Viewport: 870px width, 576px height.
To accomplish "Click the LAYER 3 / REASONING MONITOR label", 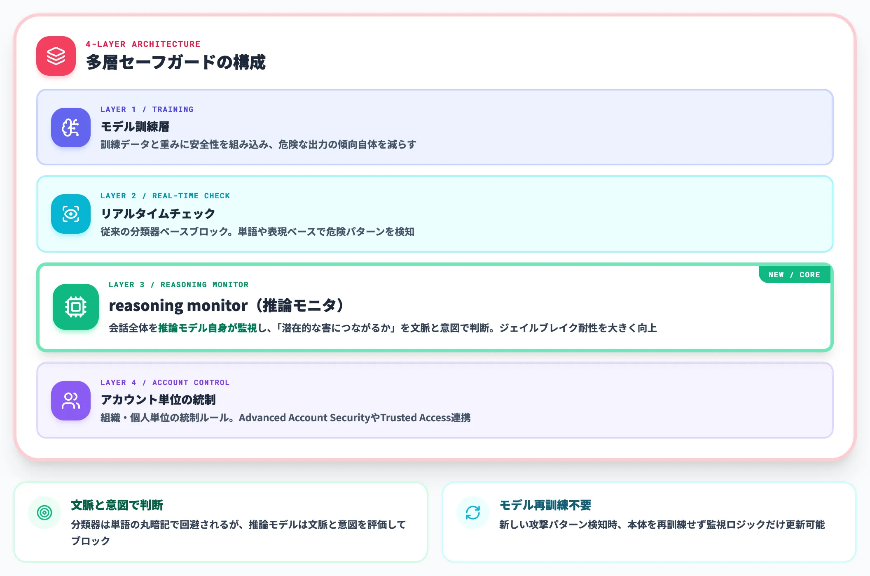I will click(179, 285).
